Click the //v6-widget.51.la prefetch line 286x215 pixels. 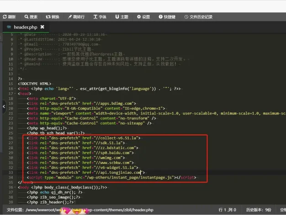[82, 168]
